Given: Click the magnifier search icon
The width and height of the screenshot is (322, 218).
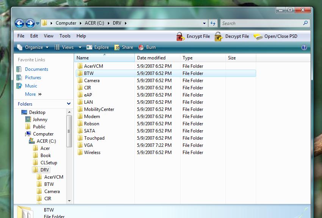Looking at the screenshot, I should coord(306,23).
